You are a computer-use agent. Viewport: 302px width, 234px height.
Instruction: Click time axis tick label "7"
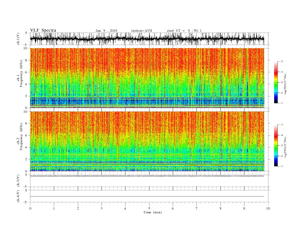pyautogui.click(x=197, y=208)
